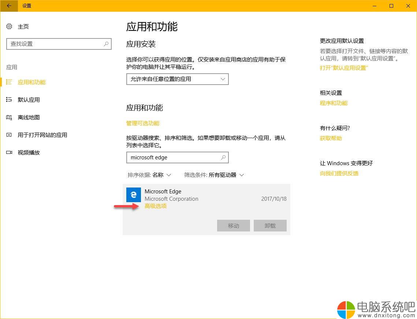This screenshot has width=417, height=319.
Task: Expand 排序依据: 名称 sort dropdown
Action: pyautogui.click(x=149, y=175)
